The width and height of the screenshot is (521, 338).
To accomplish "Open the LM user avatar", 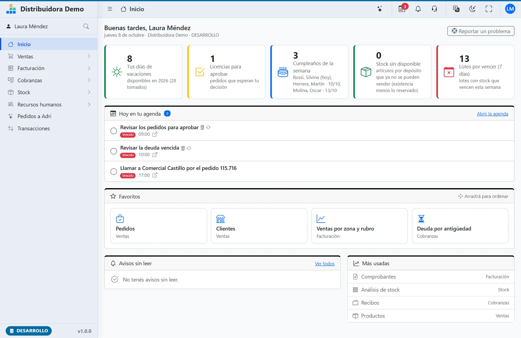I will (510, 9).
